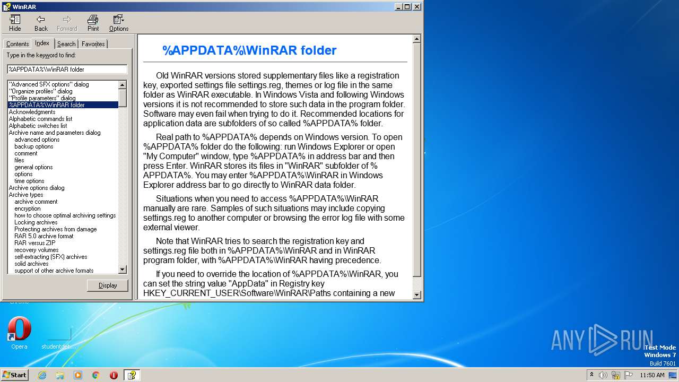Open Windows Explorer from taskbar
Viewport: 679px width, 382px height.
coord(60,375)
